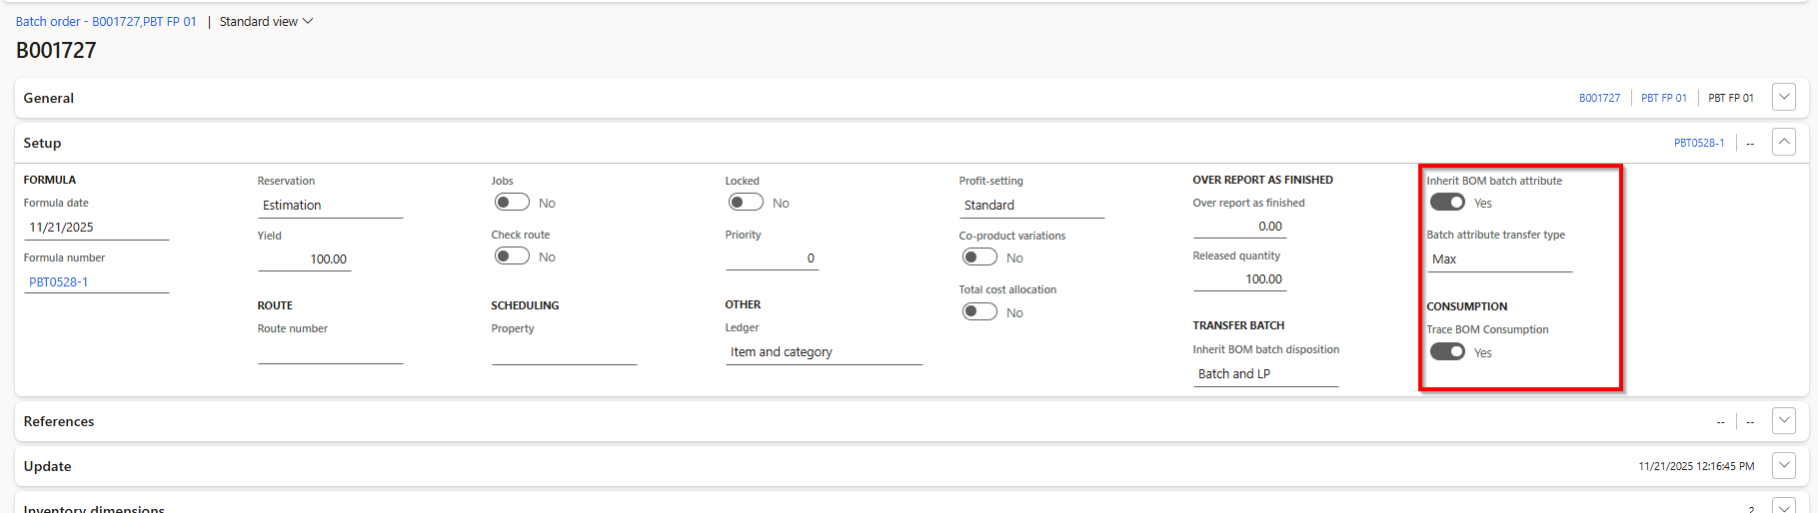Collapse the Setup section chevron
This screenshot has height=513, width=1818.
pyautogui.click(x=1784, y=143)
